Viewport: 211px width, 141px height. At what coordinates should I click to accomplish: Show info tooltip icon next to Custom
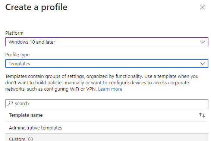tap(31, 139)
